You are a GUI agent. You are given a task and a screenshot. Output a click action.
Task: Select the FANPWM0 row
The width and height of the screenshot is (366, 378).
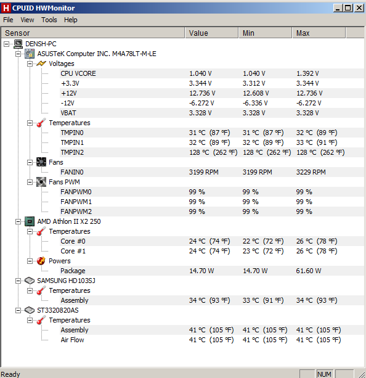coord(212,192)
